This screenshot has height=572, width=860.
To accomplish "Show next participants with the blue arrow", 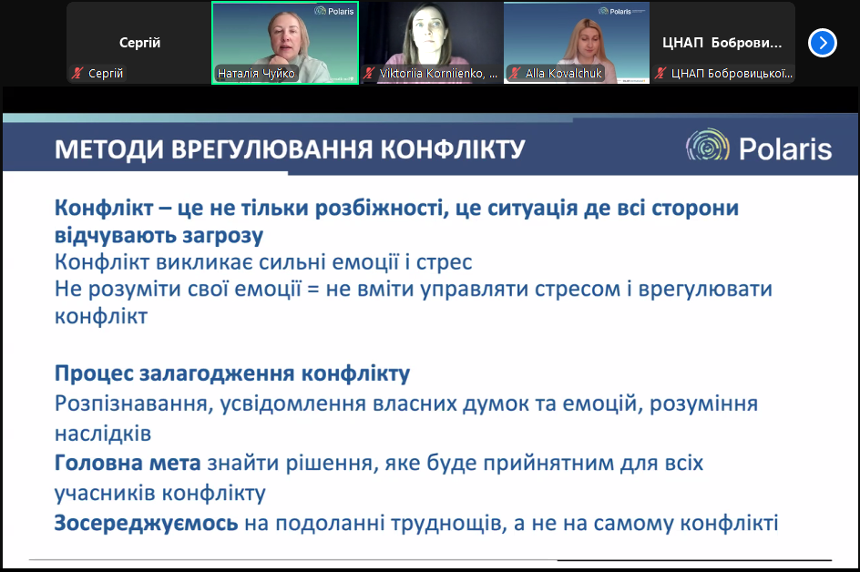I will [x=822, y=43].
